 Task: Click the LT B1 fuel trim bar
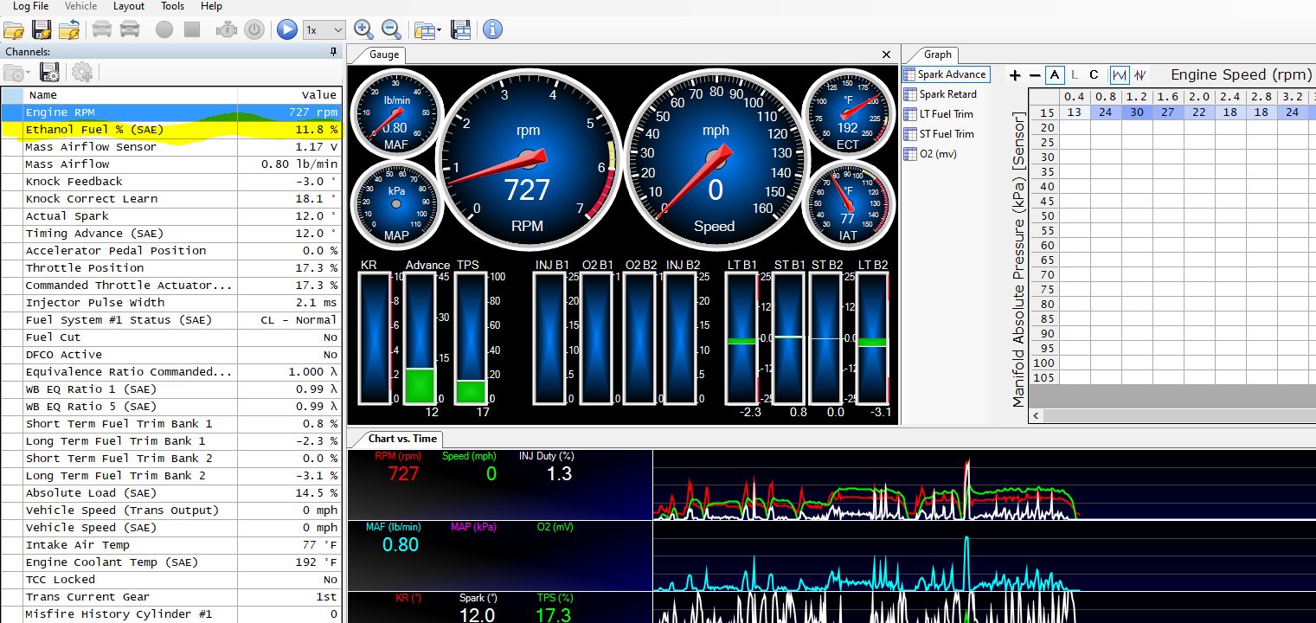point(741,337)
